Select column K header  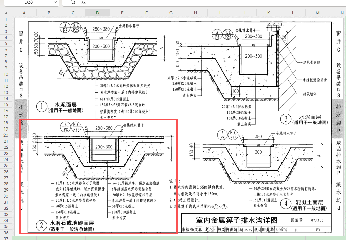click(x=269, y=13)
